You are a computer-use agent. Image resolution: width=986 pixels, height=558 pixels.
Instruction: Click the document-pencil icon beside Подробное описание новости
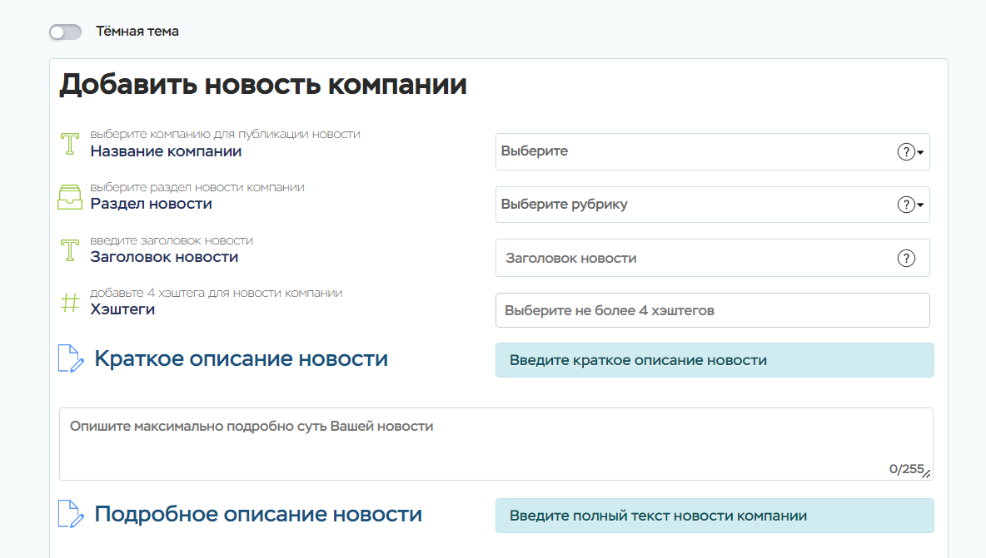point(71,514)
